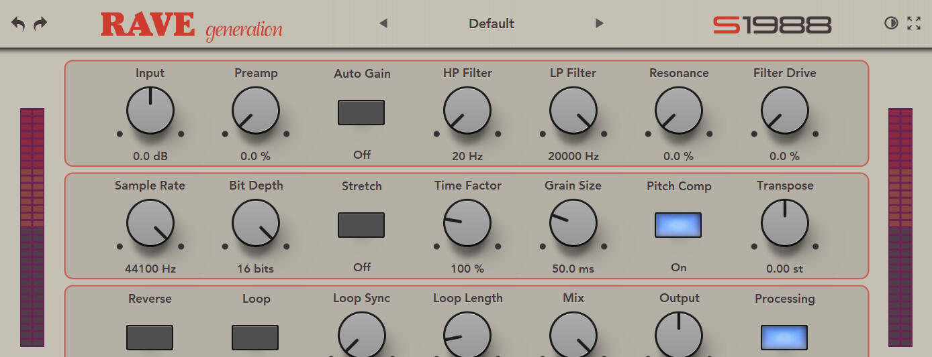Toggle the contrast theme icon
The height and width of the screenshot is (357, 932).
pos(891,23)
